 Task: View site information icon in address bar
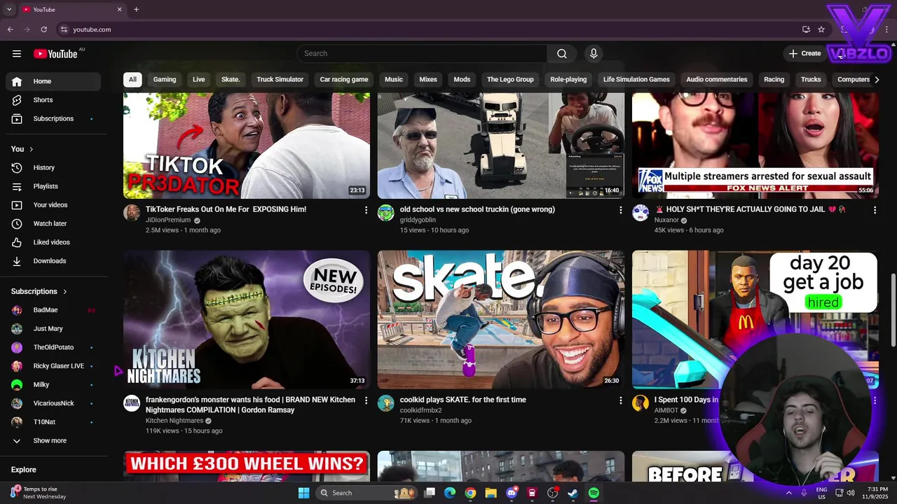tap(64, 29)
